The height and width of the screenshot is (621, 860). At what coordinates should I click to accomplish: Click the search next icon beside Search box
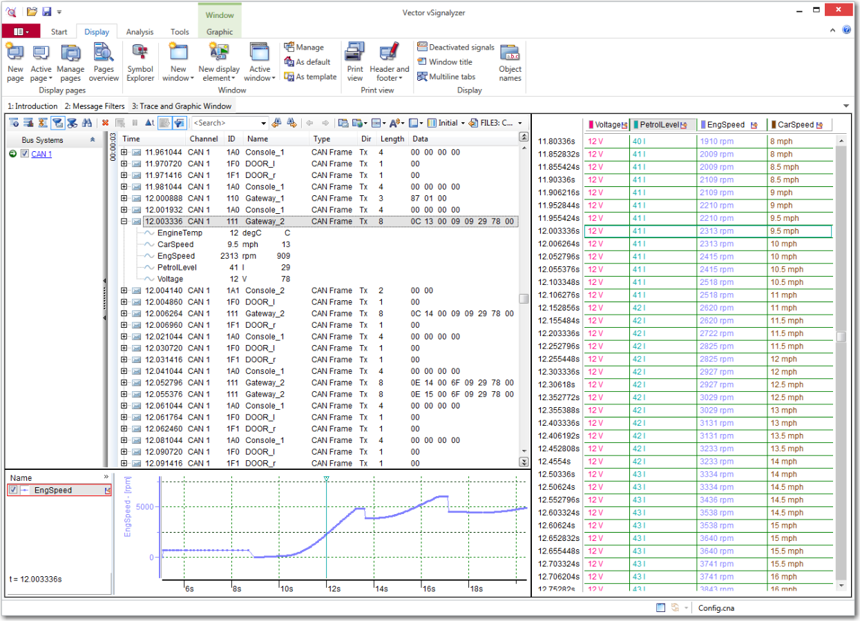292,123
